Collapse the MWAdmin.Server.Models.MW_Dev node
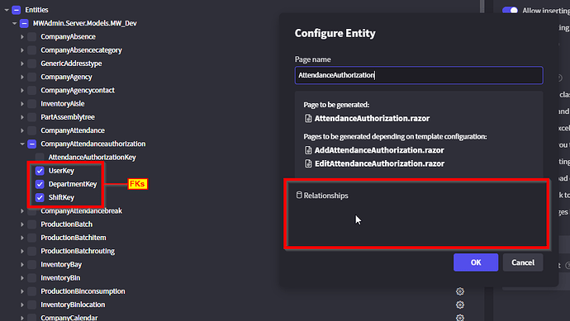570x321 pixels. [x=14, y=23]
